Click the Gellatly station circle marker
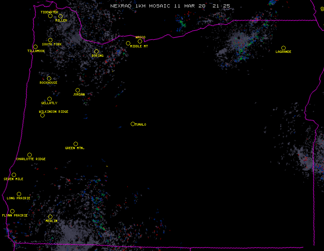This screenshot has height=251, width=324. click(x=49, y=99)
